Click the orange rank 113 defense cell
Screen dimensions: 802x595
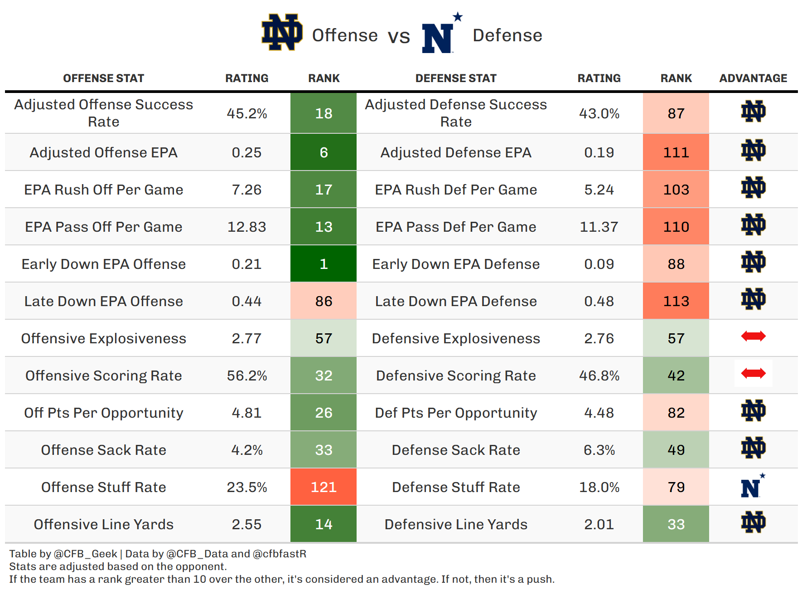[x=676, y=301]
